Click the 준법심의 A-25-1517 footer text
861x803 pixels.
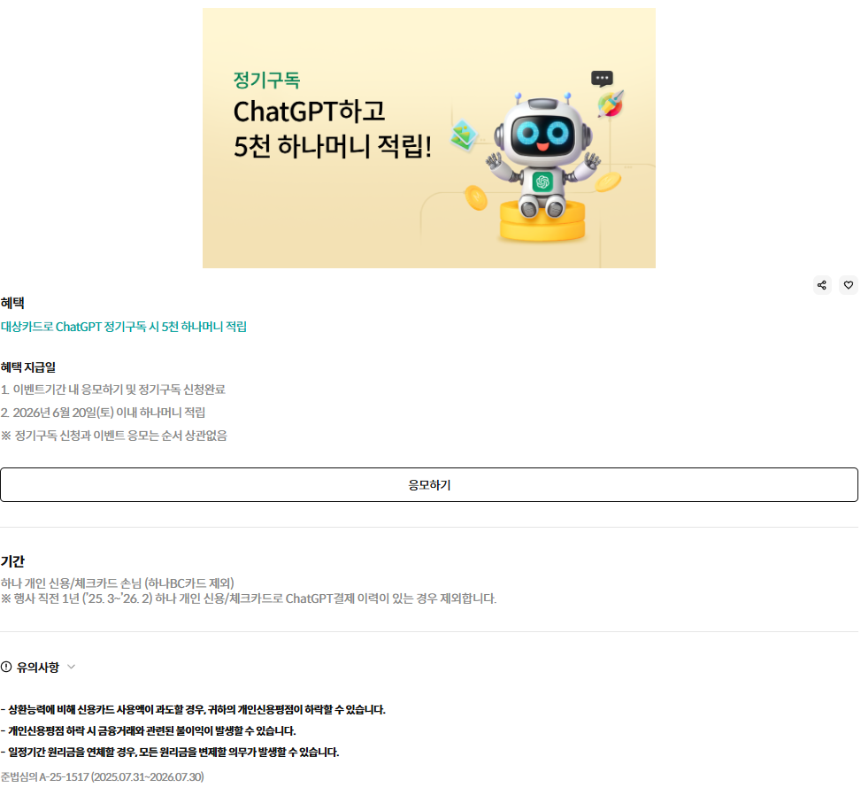(x=102, y=776)
